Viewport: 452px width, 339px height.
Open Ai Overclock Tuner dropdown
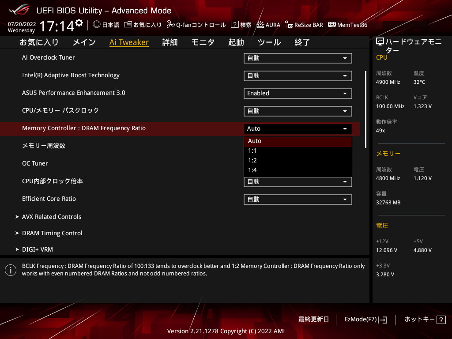[x=298, y=58]
